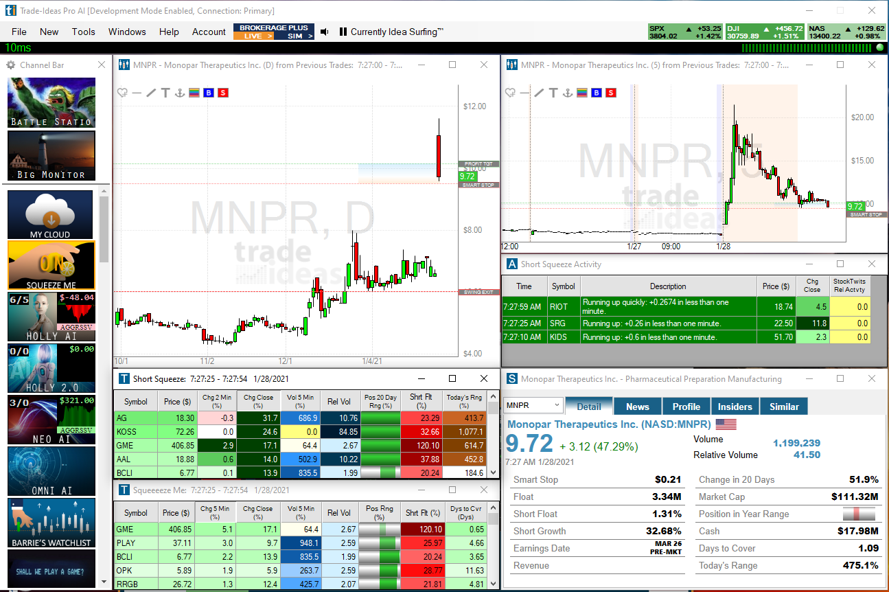This screenshot has height=592, width=889.
Task: Select horizontal line tool on 5-minute chart
Action: [x=524, y=93]
